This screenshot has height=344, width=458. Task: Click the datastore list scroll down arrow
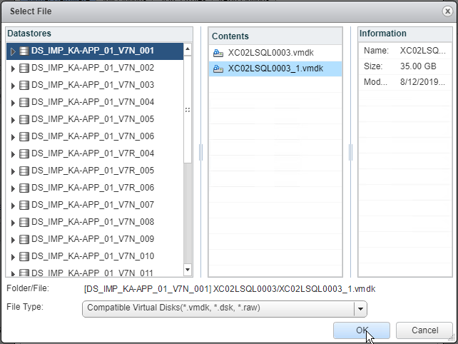(x=188, y=270)
